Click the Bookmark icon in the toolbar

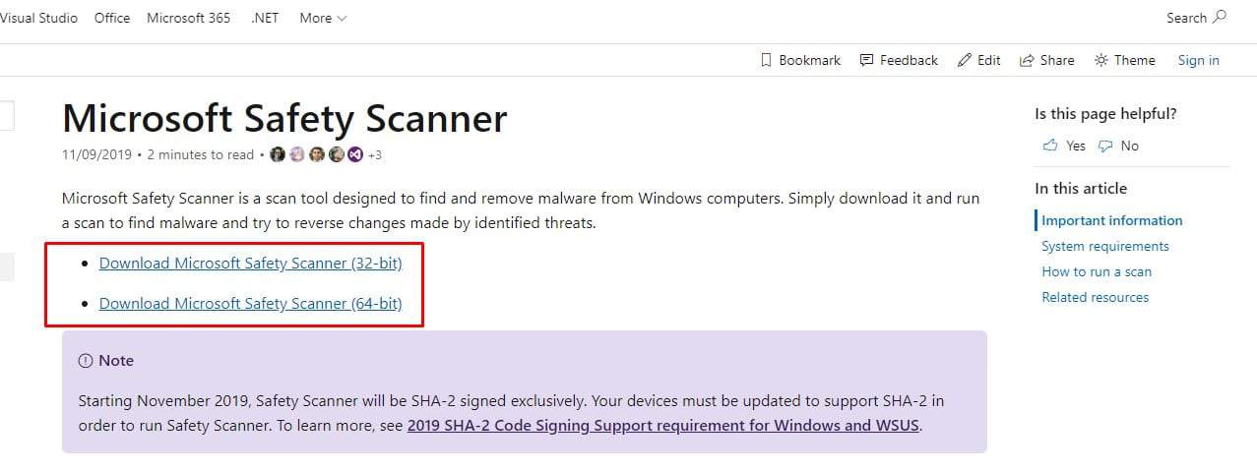coord(766,61)
